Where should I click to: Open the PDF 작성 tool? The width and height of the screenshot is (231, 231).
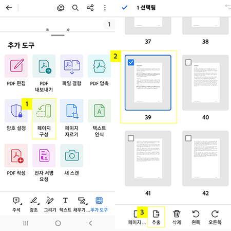pos(16,160)
